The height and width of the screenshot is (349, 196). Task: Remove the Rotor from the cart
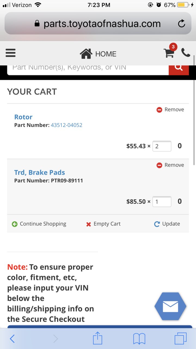point(170,110)
